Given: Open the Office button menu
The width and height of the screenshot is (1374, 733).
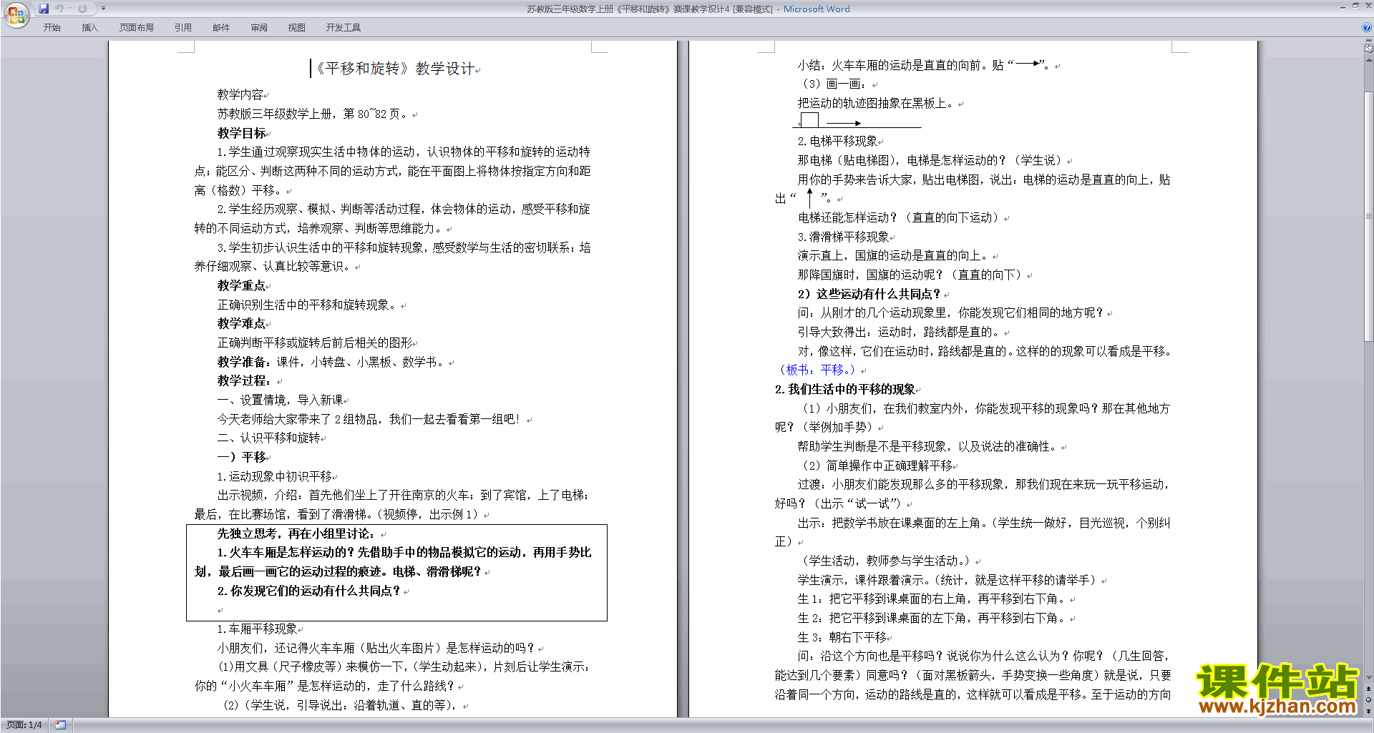Looking at the screenshot, I should click(x=16, y=14).
